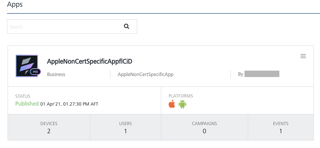
Task: Click the Business category label
Action: [x=56, y=74]
